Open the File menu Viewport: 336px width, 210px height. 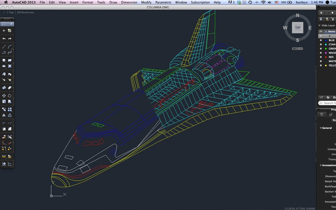click(x=42, y=3)
